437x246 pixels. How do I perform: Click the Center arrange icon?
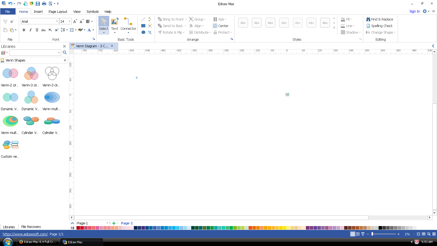pos(221,26)
